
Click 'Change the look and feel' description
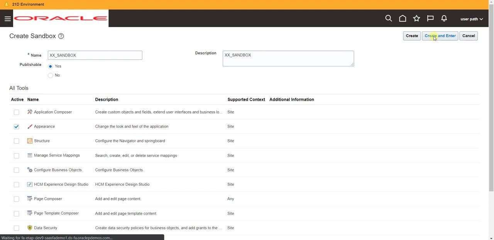132,127
